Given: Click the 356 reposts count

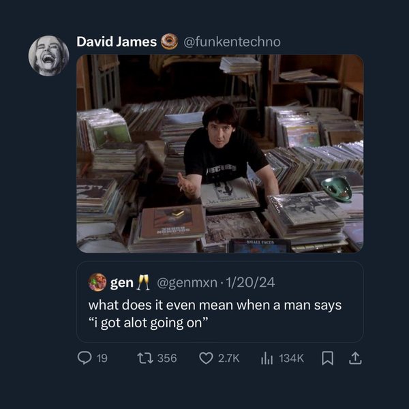Looking at the screenshot, I should 167,358.
